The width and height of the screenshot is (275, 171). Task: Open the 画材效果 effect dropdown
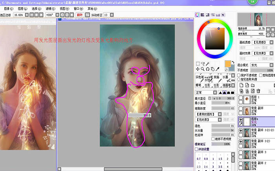[x=271, y=53]
